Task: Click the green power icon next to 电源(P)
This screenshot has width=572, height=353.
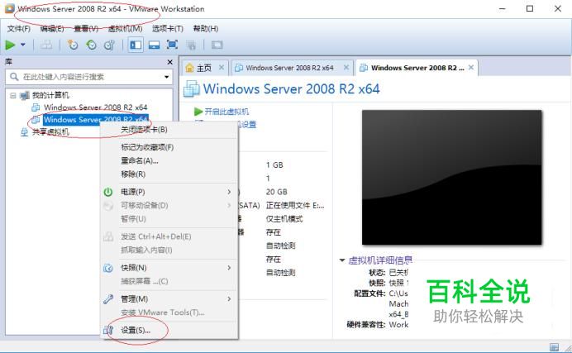Action: pyautogui.click(x=108, y=192)
